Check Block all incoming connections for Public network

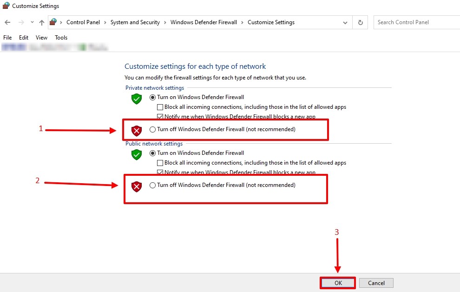pyautogui.click(x=160, y=163)
